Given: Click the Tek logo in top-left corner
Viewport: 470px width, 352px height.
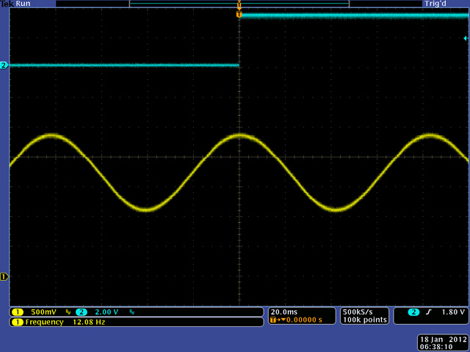Looking at the screenshot, I should click(7, 4).
